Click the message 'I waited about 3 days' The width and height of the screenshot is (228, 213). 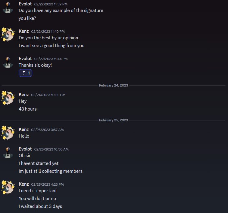pos(40,206)
